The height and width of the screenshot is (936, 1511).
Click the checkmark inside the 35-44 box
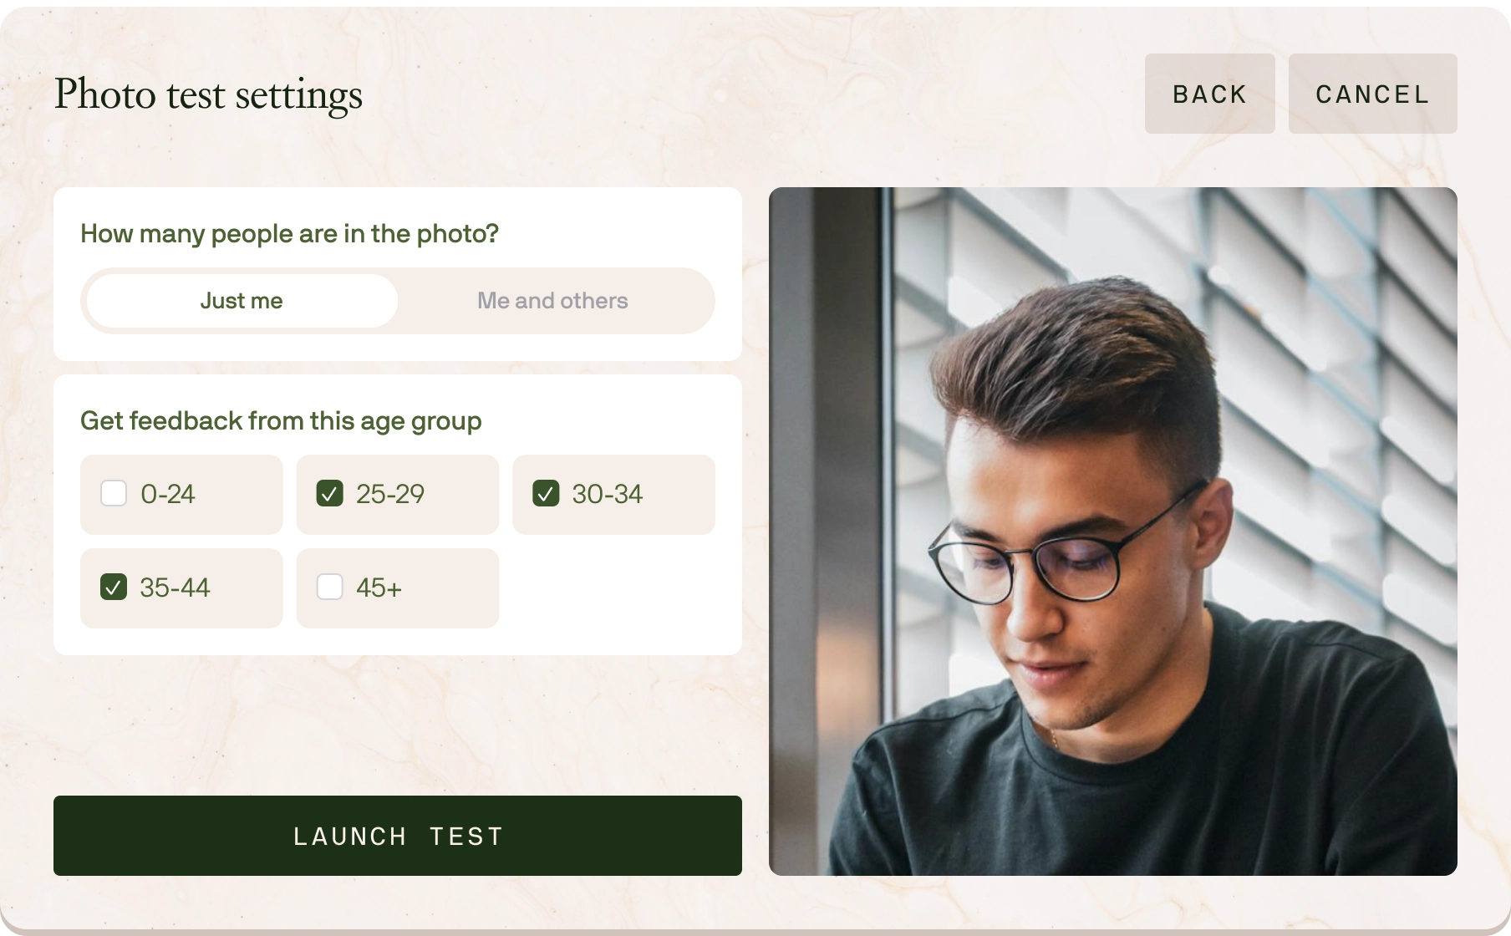[114, 588]
